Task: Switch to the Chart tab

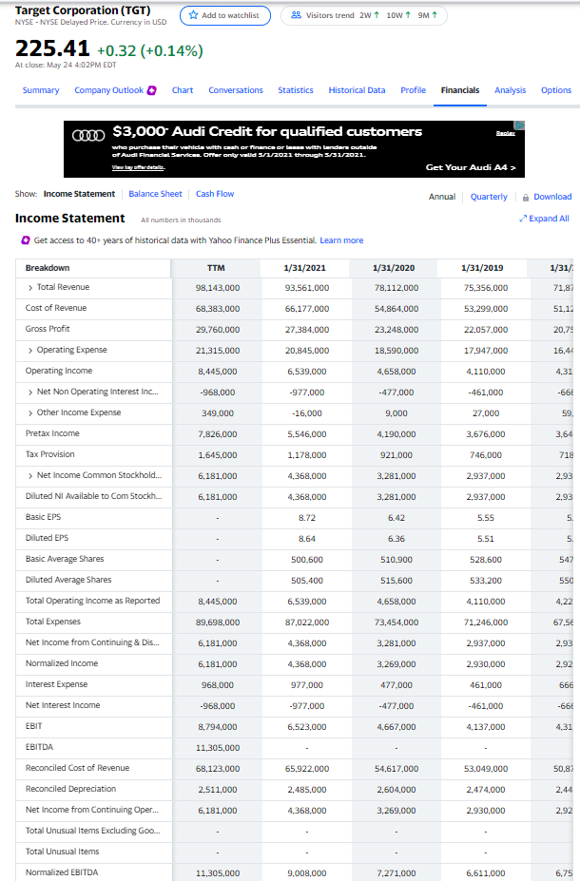Action: [183, 90]
